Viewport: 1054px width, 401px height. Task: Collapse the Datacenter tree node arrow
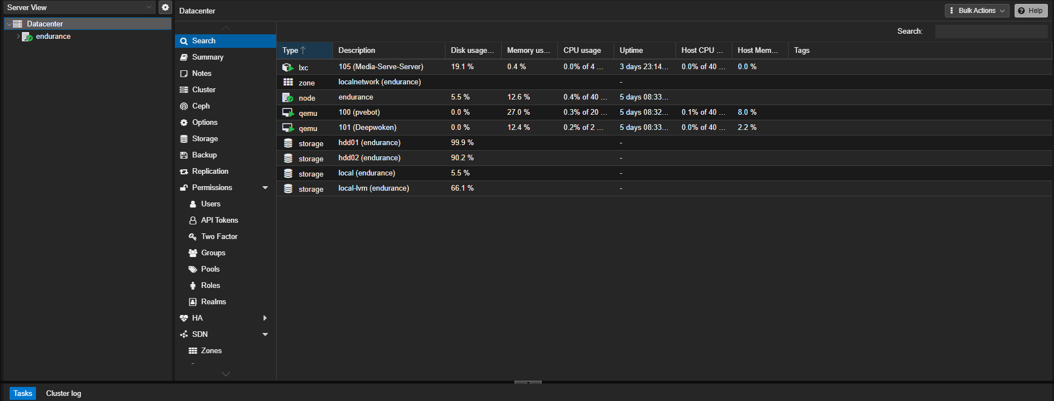pos(8,24)
